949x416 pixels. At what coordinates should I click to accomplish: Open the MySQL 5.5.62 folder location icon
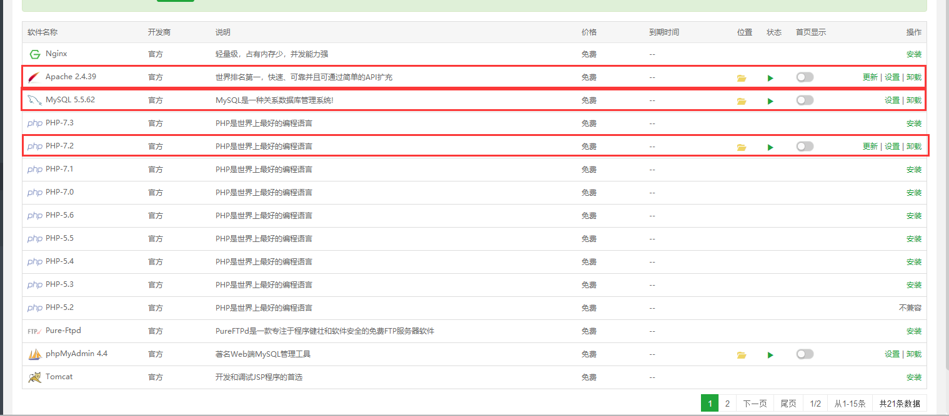pyautogui.click(x=742, y=101)
